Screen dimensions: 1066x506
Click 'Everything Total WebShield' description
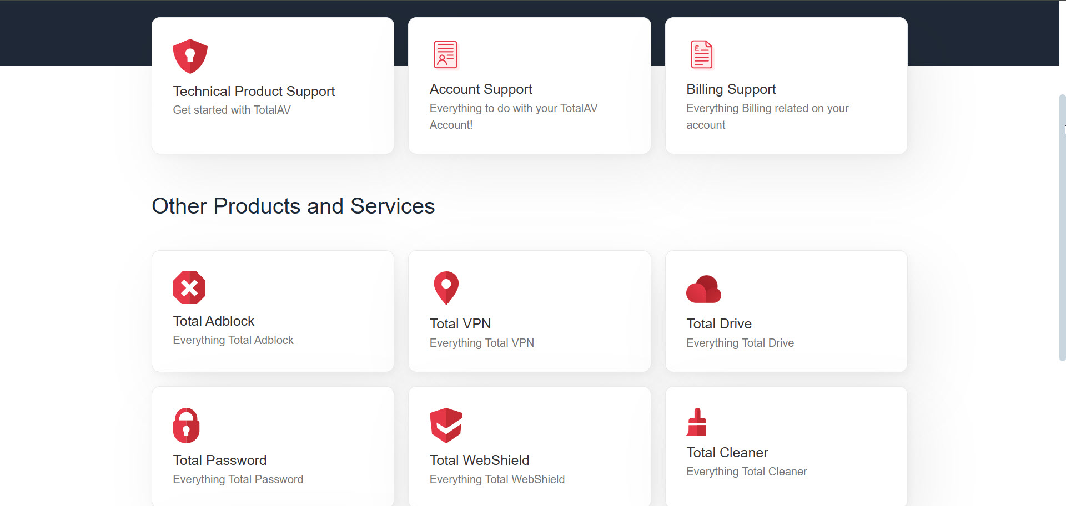click(497, 479)
